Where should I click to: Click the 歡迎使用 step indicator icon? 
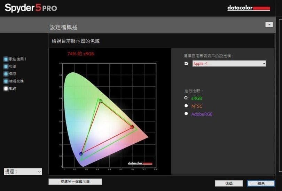(x=6, y=59)
